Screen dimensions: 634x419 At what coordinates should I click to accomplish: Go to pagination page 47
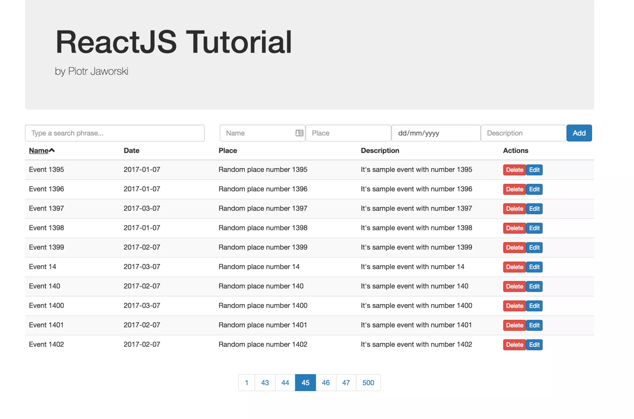pos(346,383)
